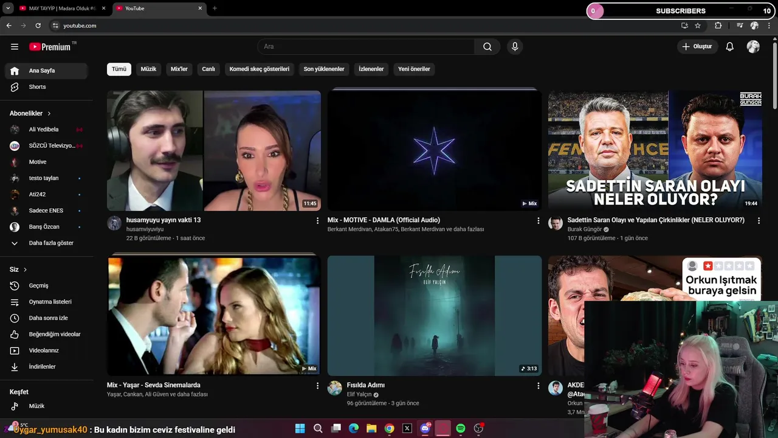Play Mix Yaşar Sevda Sinemalarda thumbnail
This screenshot has height=438, width=778.
214,315
